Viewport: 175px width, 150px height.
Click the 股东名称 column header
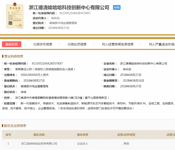tap(39, 135)
